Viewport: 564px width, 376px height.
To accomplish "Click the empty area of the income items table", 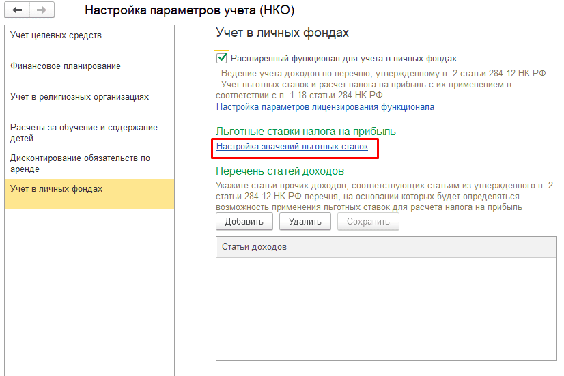I will click(386, 307).
